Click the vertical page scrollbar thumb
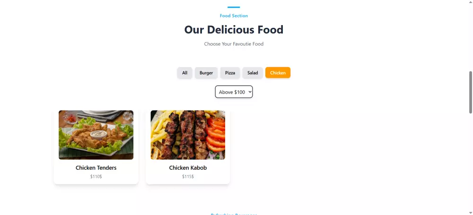This screenshot has height=215, width=473. [x=470, y=92]
